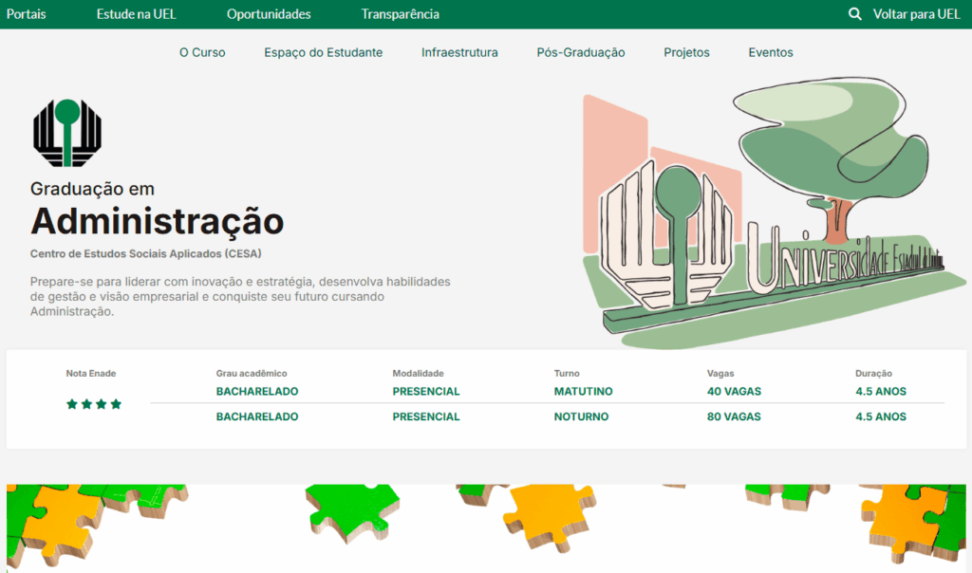
Task: Select the Noturno turno entry
Action: (x=581, y=416)
